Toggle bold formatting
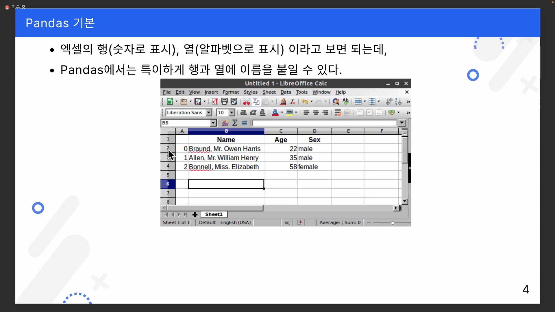555x312 pixels. [x=244, y=113]
